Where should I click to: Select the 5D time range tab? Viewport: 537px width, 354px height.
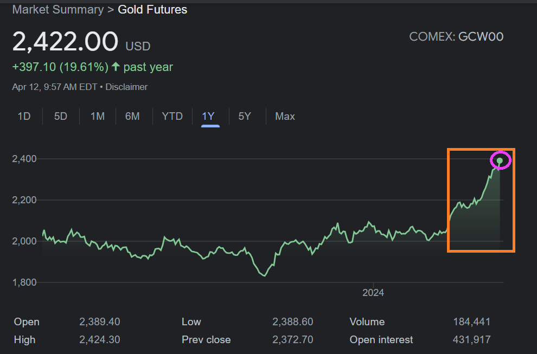pos(61,116)
